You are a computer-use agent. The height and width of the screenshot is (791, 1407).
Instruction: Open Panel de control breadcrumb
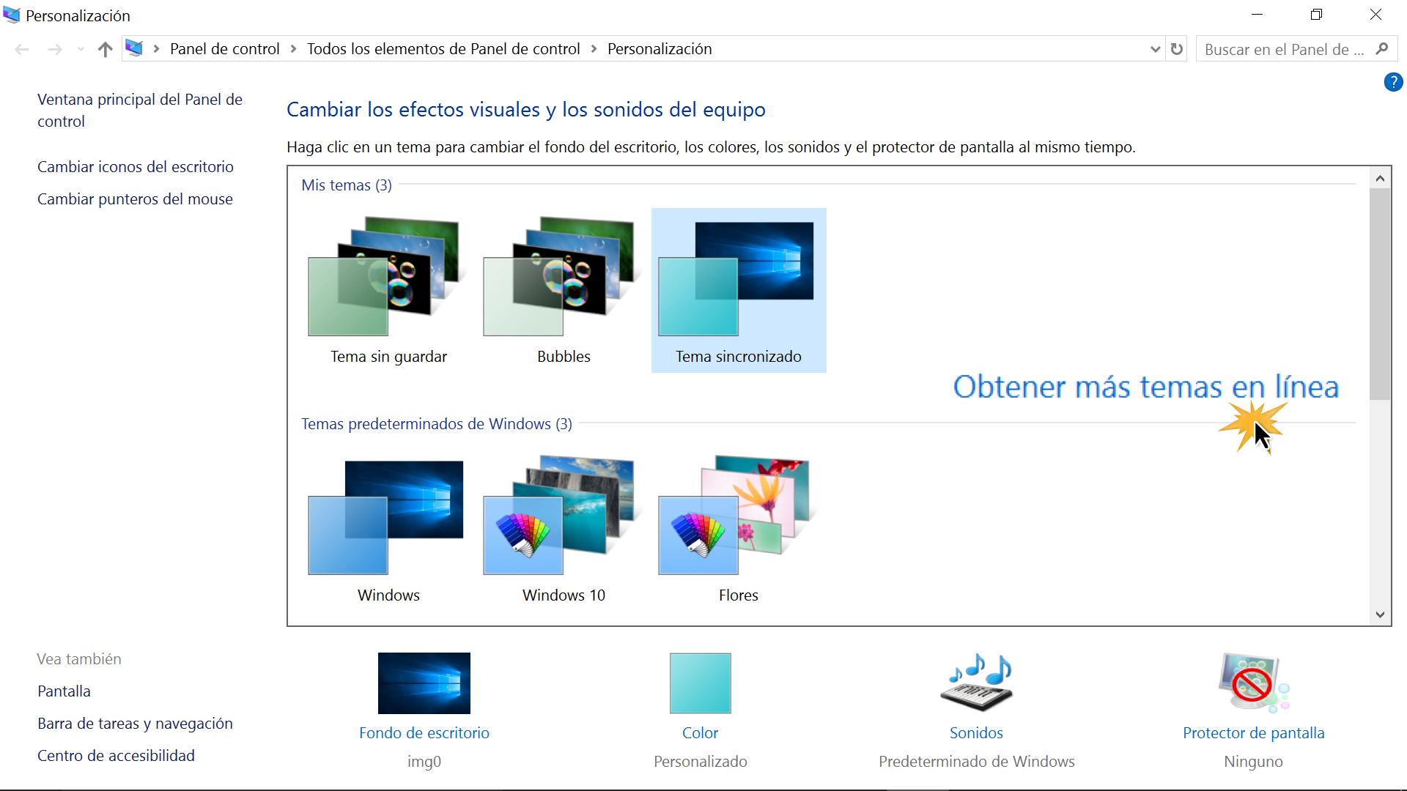225,49
